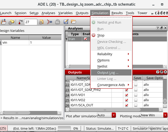Image resolution: width=168 pixels, height=132 pixels.
Task: Click the model library setup gear-folder icon
Action: [x=11, y=22]
